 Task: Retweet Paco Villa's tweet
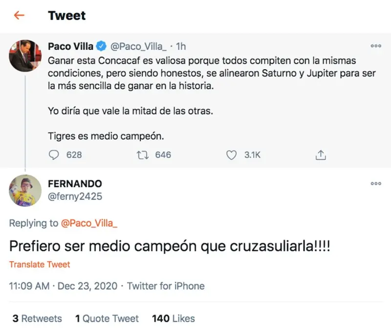(143, 155)
